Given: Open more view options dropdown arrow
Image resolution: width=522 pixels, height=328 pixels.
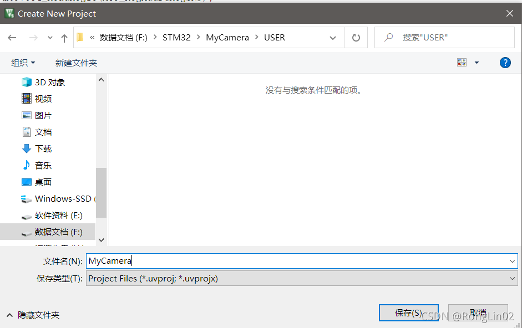Looking at the screenshot, I should (477, 63).
